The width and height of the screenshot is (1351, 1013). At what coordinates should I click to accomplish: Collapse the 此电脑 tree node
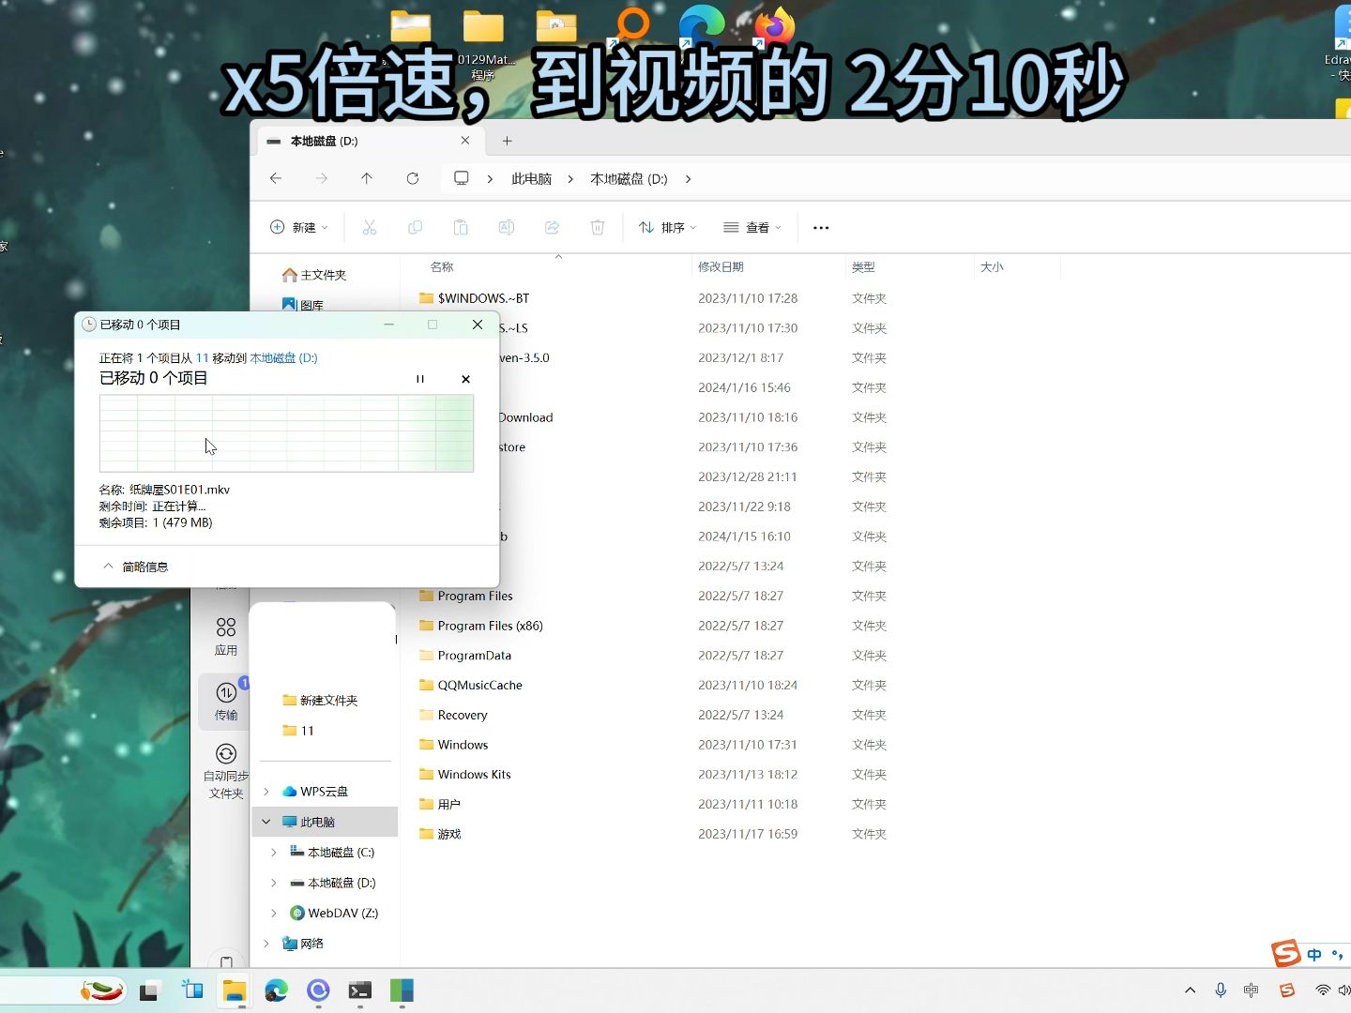click(266, 821)
